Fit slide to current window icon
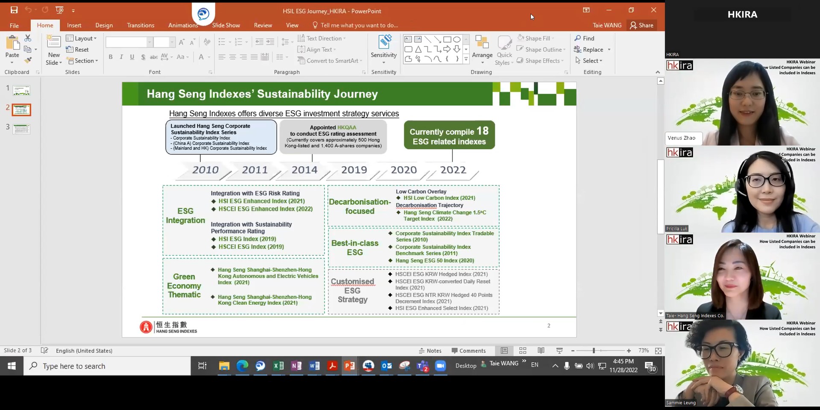 coord(658,351)
